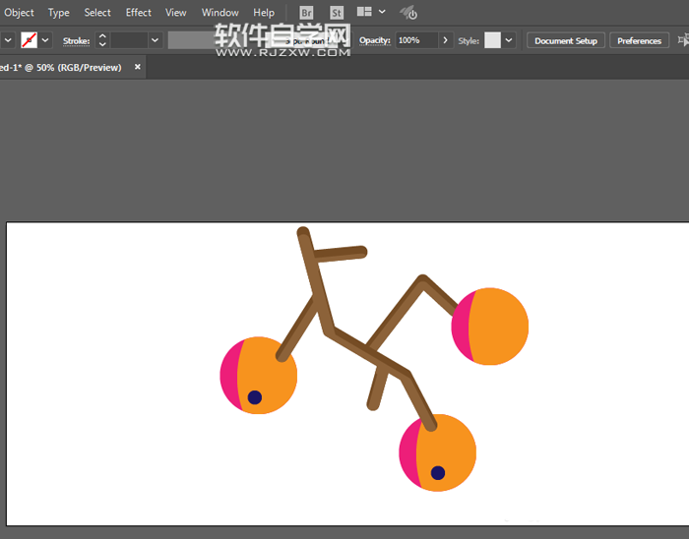This screenshot has height=539, width=689.
Task: Click the GPU performance rocket icon
Action: coord(408,13)
